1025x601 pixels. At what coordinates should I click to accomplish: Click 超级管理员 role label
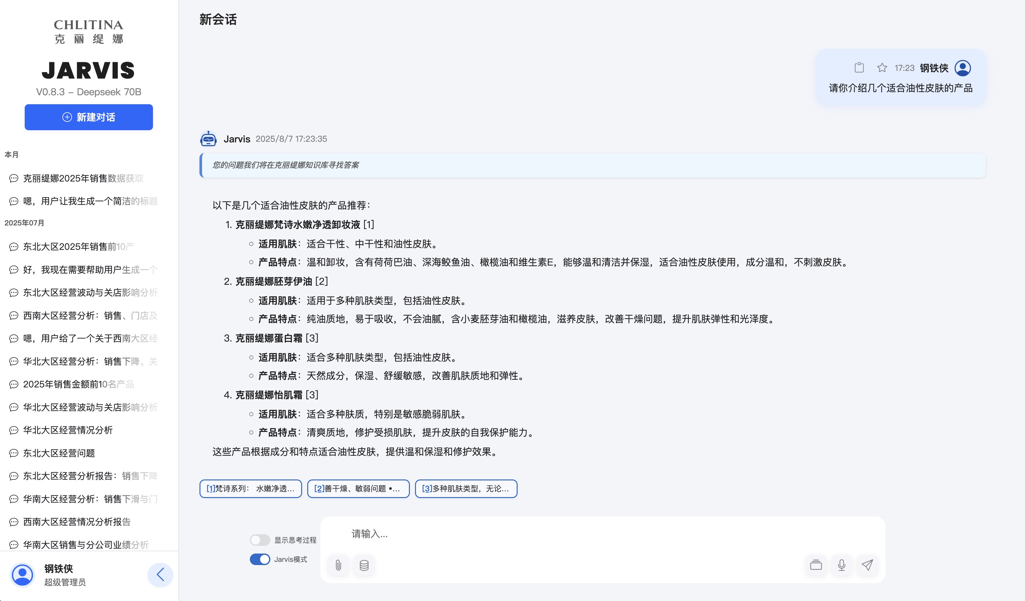point(65,582)
